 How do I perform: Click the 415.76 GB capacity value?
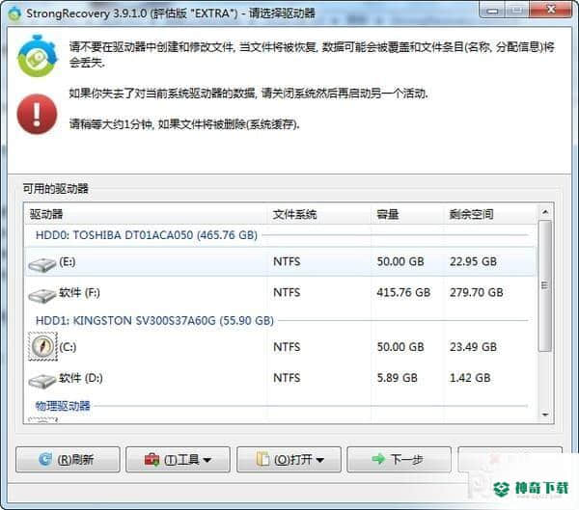click(x=403, y=293)
